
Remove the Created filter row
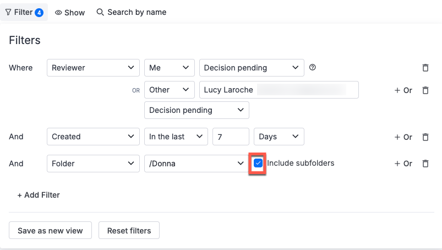(x=425, y=137)
